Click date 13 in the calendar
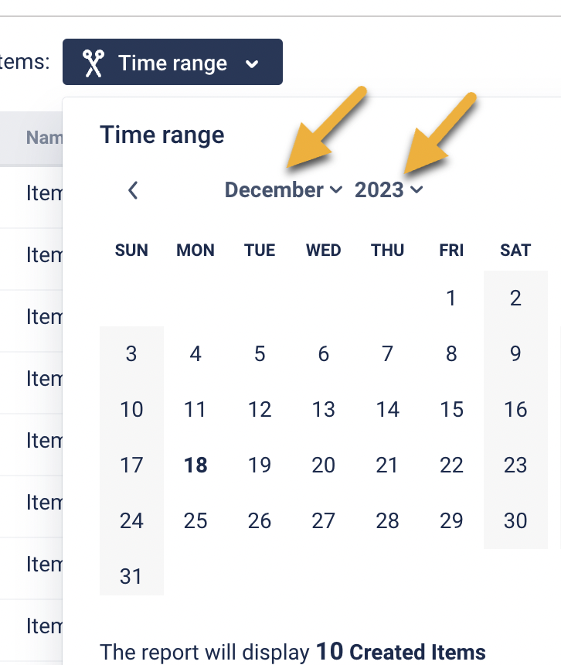The width and height of the screenshot is (561, 665). coord(323,410)
